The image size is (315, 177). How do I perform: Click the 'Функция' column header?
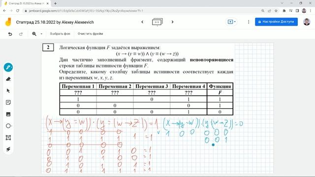(x=220, y=87)
